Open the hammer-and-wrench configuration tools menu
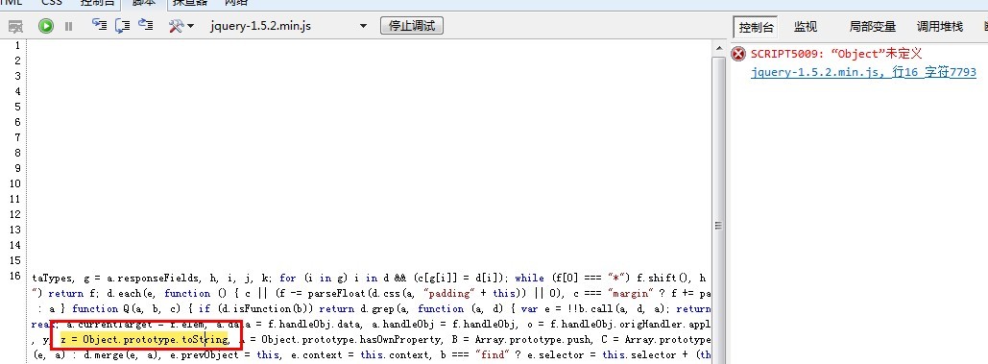Viewport: 988px width, 364px height. [181, 26]
